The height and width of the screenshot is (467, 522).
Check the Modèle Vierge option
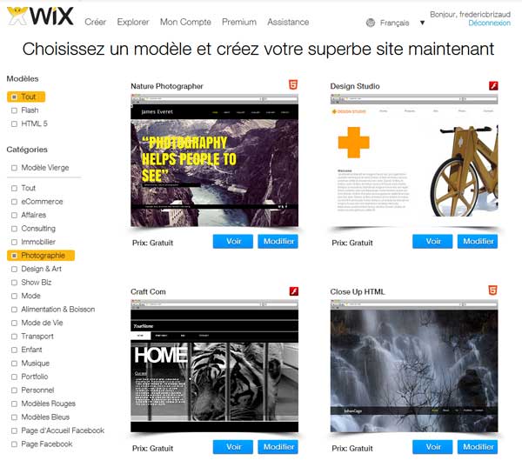(x=14, y=168)
